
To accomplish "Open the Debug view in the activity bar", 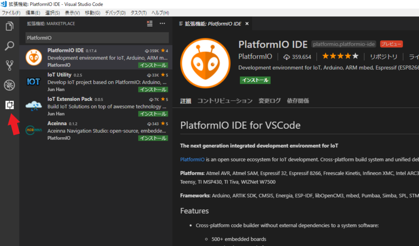I will pos(9,85).
